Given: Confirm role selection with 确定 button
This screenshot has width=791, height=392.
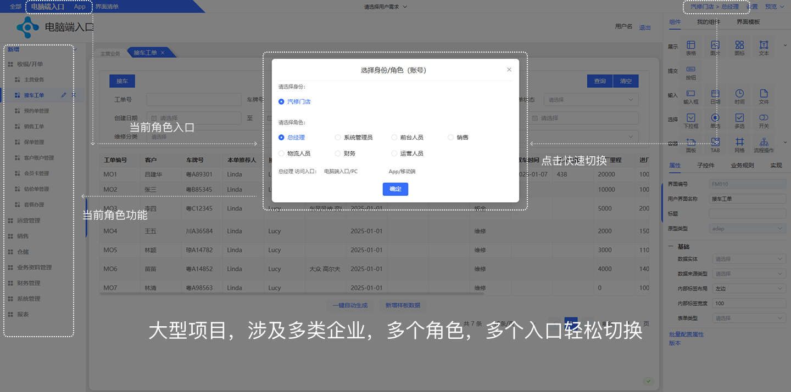Looking at the screenshot, I should click(395, 189).
